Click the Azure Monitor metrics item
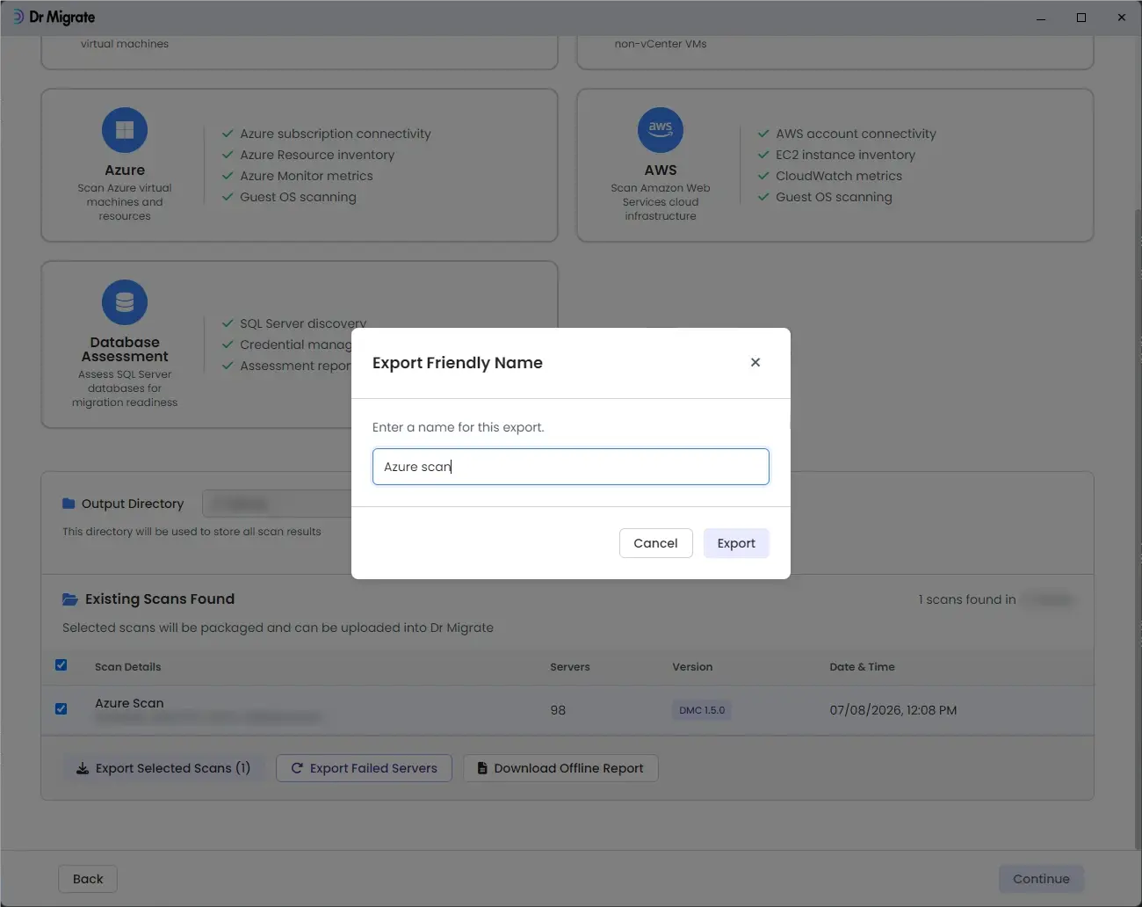 (307, 176)
